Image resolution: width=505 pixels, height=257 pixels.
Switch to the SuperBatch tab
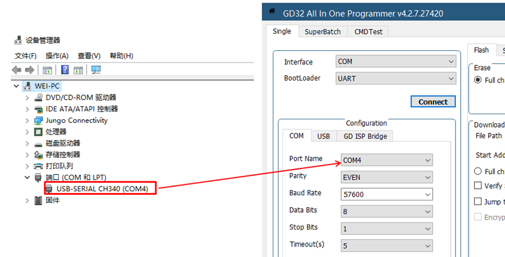pyautogui.click(x=322, y=32)
